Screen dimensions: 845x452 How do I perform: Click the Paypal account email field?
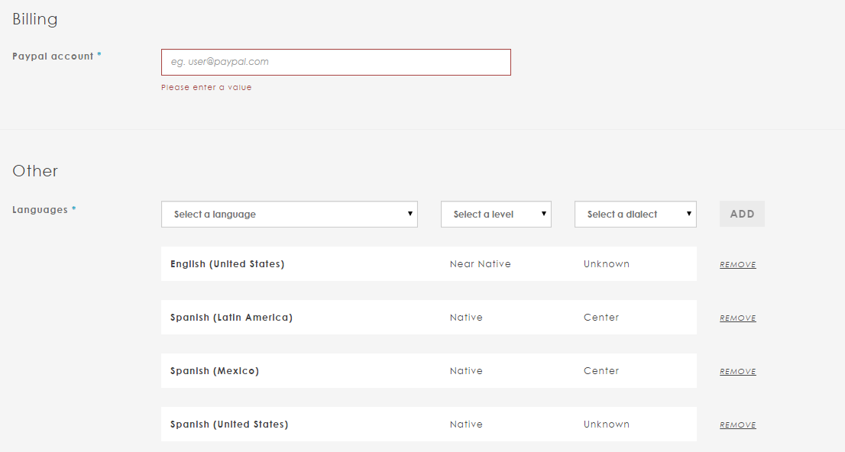pos(335,62)
